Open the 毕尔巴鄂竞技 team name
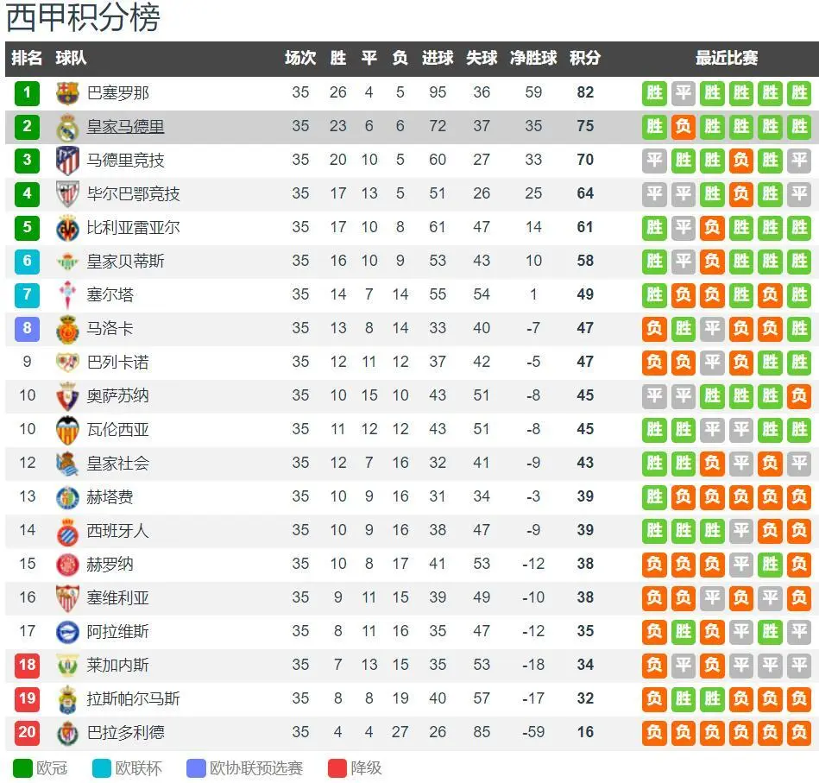Screen dimensions: 819x783 pyautogui.click(x=133, y=193)
